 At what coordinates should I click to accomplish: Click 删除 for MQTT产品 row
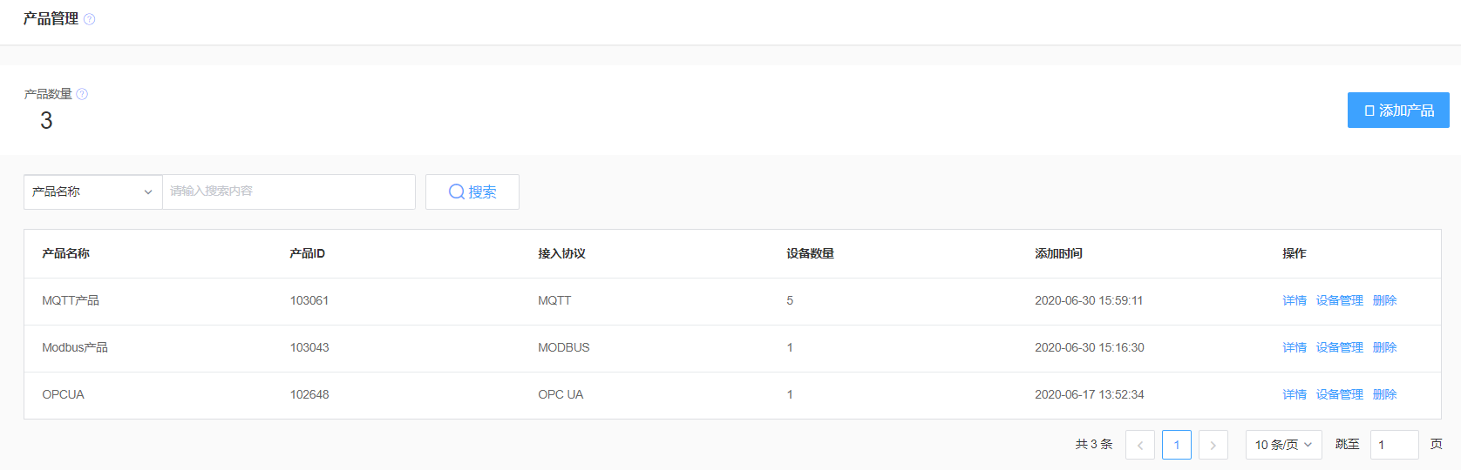[x=1384, y=300]
